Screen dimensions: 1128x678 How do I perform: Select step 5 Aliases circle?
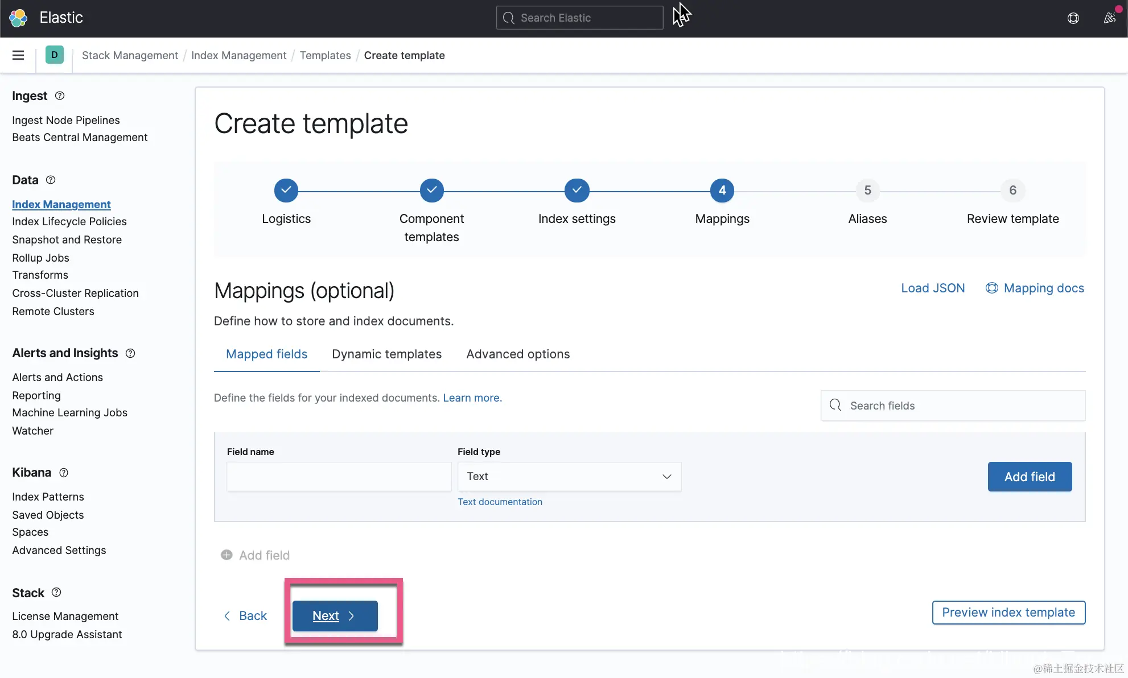point(867,191)
